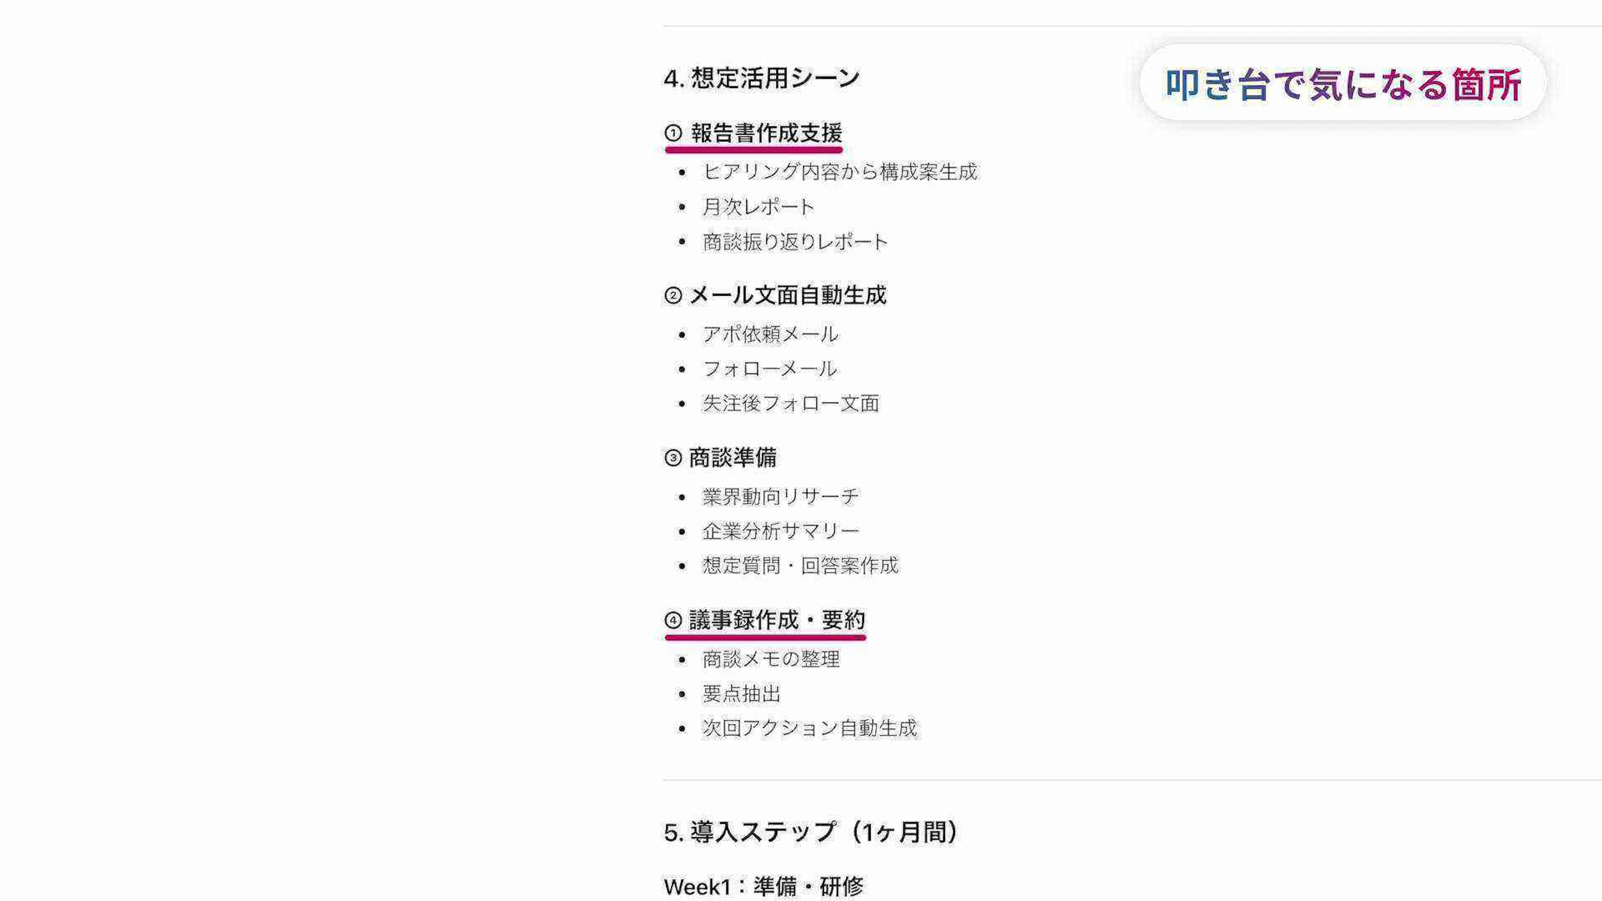Select the アポ依頼メール list item

(x=770, y=335)
